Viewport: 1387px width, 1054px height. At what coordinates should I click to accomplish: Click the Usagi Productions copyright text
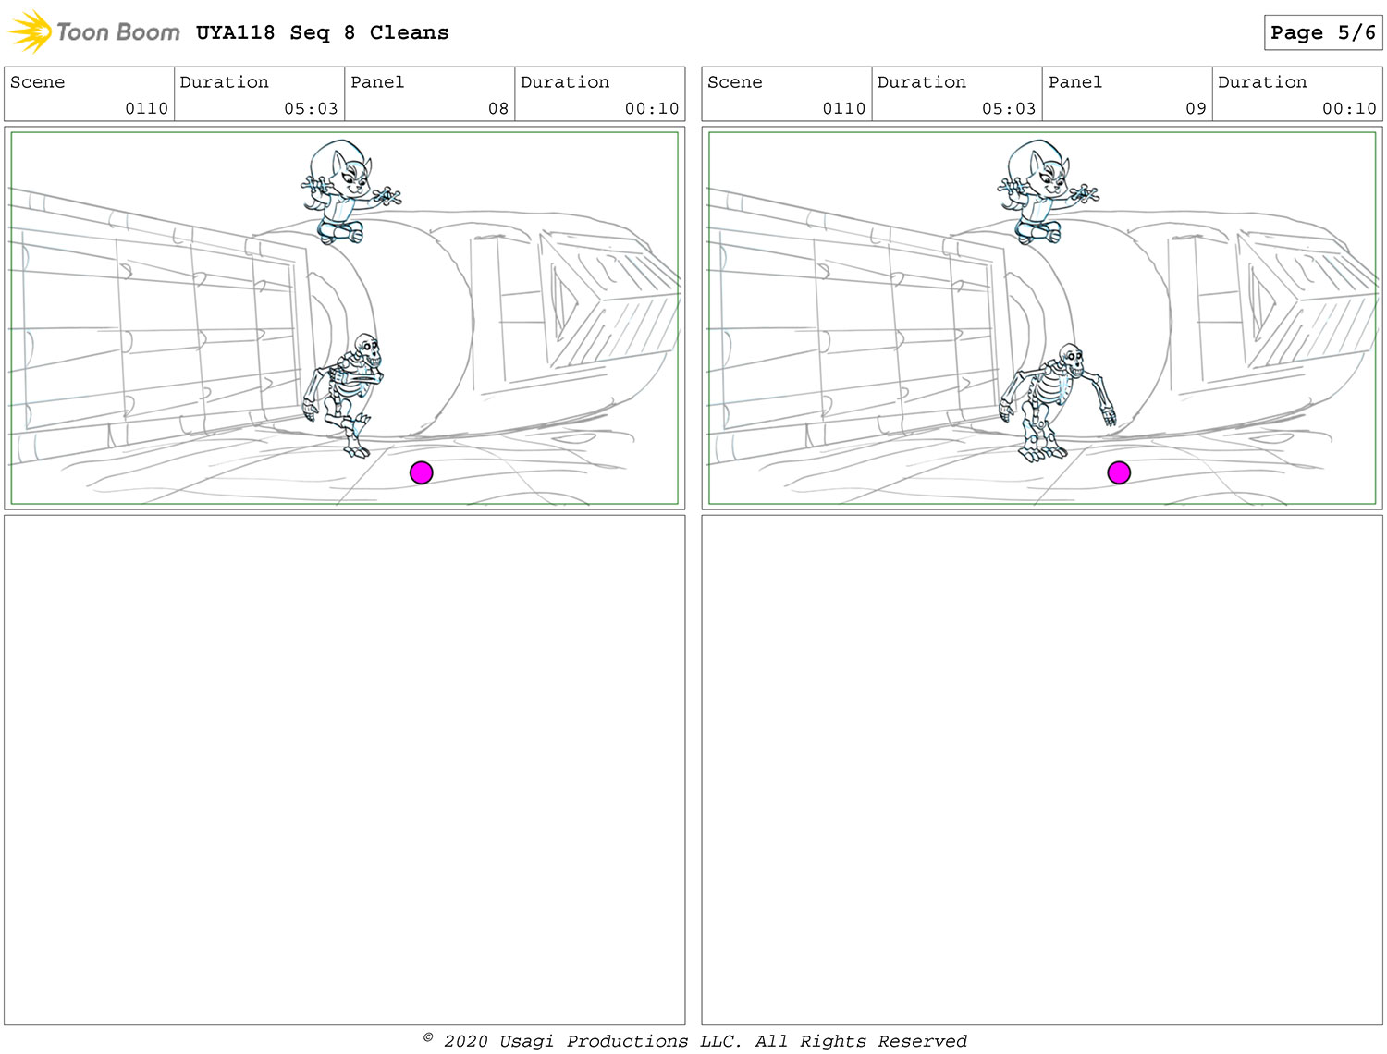pyautogui.click(x=694, y=1041)
